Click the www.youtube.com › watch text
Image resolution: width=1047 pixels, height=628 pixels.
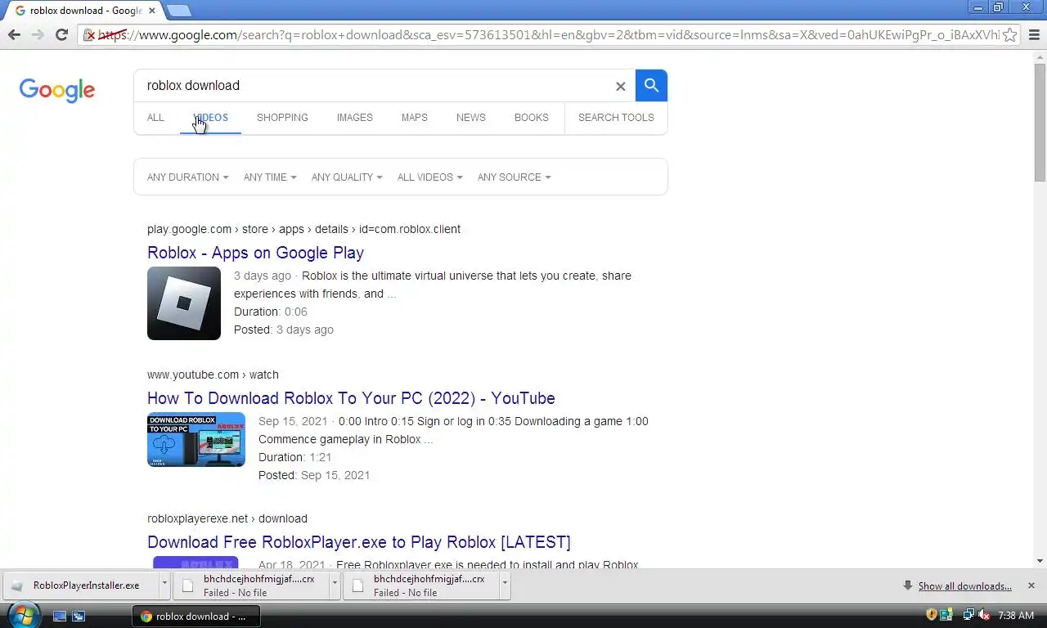coord(213,375)
